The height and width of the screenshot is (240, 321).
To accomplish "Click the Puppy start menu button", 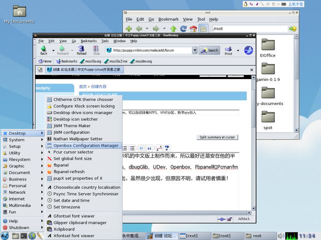I will (x=5, y=236).
